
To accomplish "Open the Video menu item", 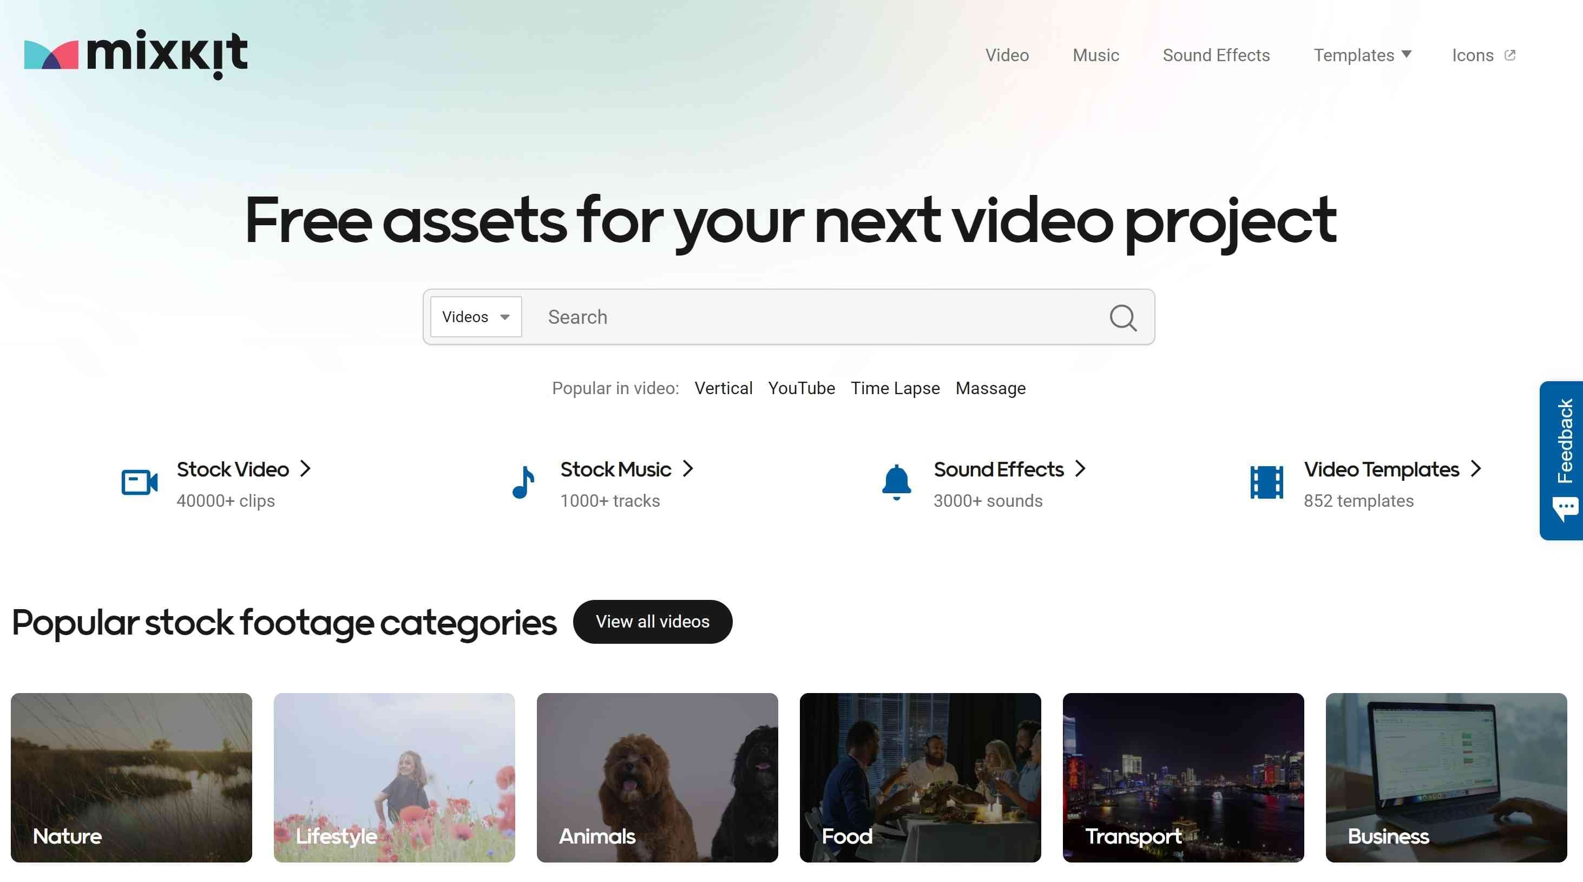I will click(x=1007, y=53).
